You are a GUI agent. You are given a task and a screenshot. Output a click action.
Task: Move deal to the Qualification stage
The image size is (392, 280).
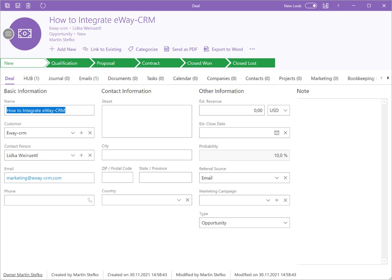coord(68,63)
